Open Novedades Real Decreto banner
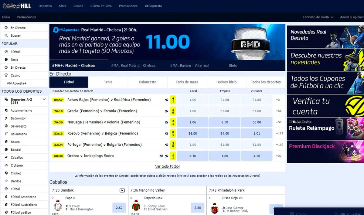The image size is (364, 215). [x=325, y=37]
